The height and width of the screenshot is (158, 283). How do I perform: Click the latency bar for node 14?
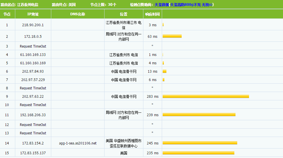point(200,143)
